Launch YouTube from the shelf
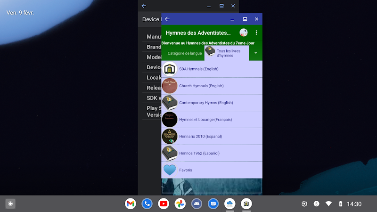This screenshot has width=377, height=212. (164, 204)
